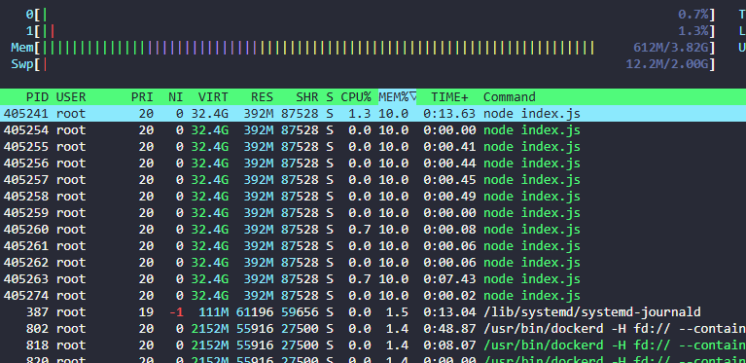Click the 0.7% CPU 0 reading

pyautogui.click(x=693, y=15)
